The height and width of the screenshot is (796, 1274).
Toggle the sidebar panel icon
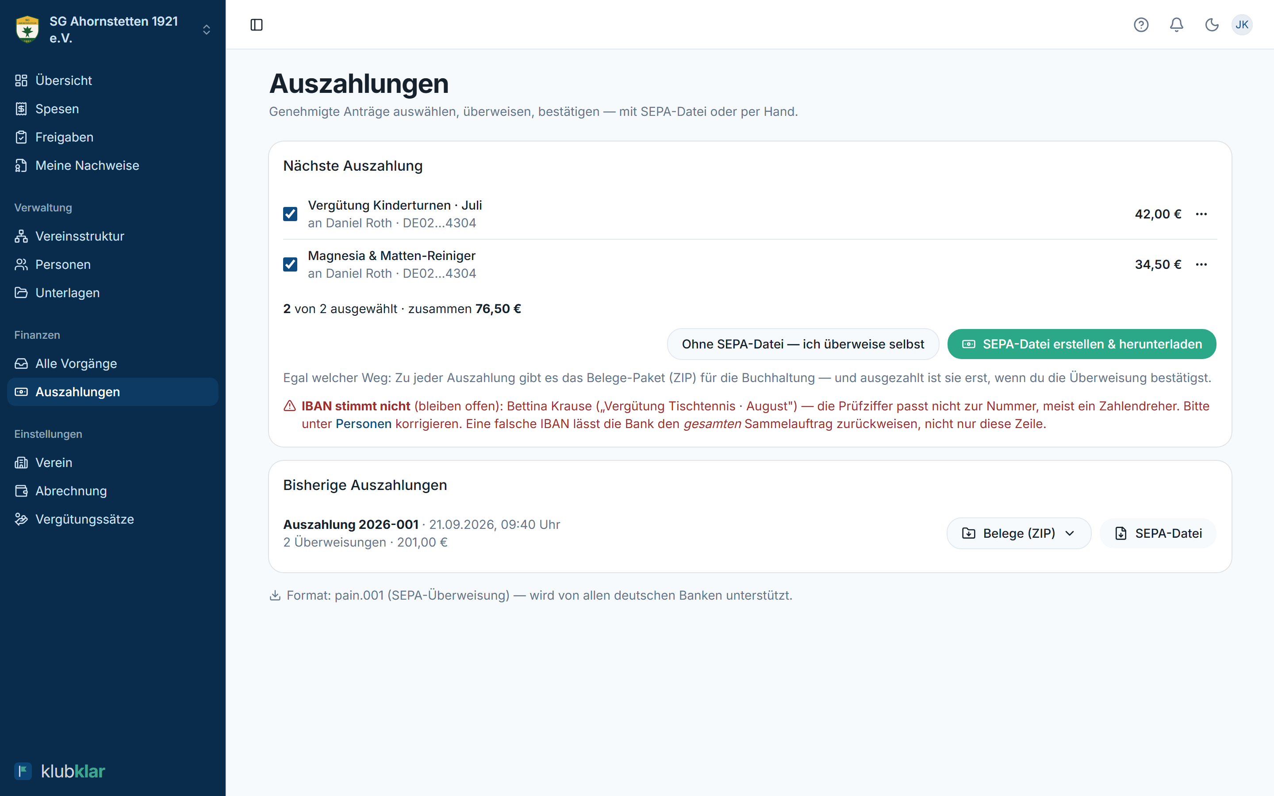257,25
